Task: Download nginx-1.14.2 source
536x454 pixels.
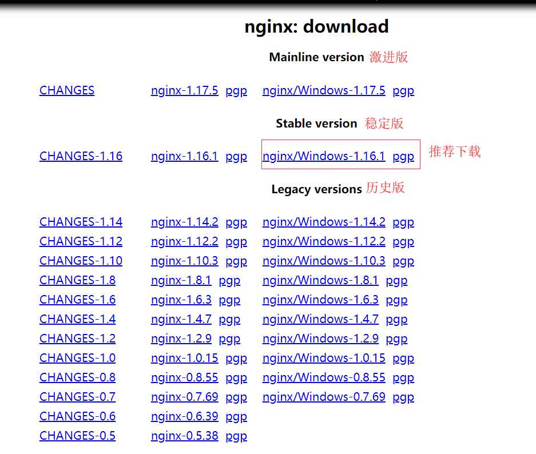Action: point(185,222)
